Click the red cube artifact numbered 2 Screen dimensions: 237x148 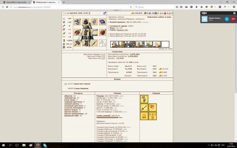[x=102, y=32]
